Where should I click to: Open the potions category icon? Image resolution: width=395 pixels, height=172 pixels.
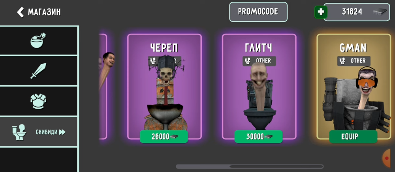(x=38, y=40)
